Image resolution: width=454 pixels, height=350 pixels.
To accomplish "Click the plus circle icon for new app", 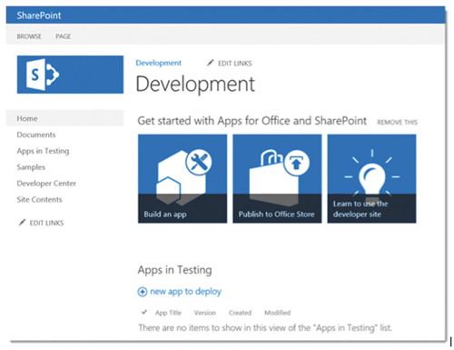I will [143, 292].
